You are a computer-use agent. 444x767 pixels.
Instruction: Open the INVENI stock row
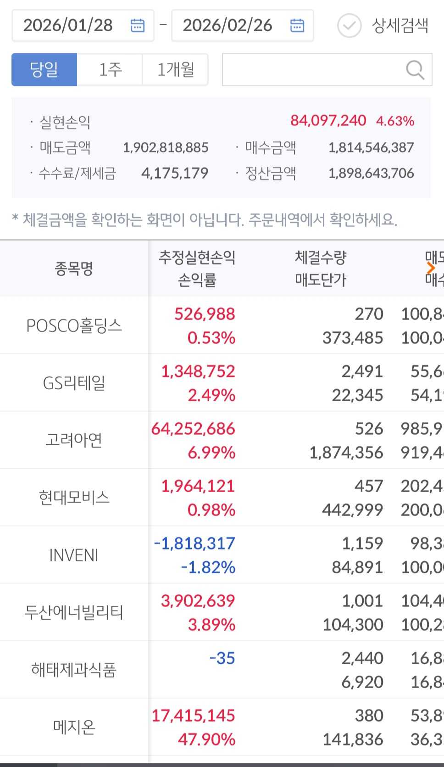[74, 555]
